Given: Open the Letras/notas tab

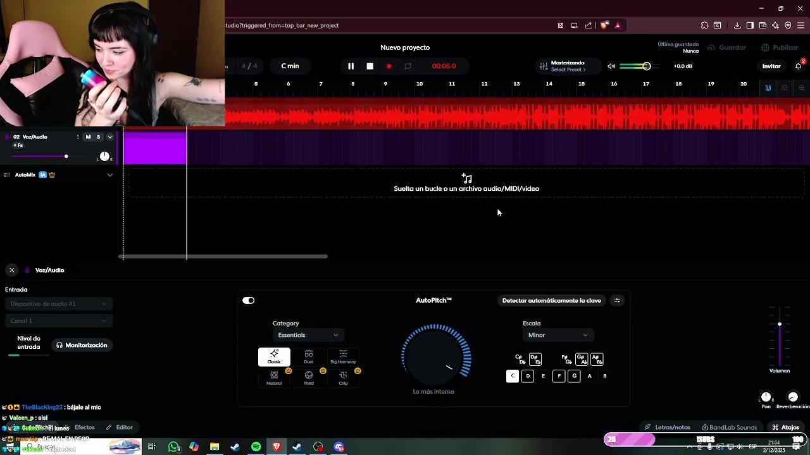Looking at the screenshot, I should click(x=668, y=428).
